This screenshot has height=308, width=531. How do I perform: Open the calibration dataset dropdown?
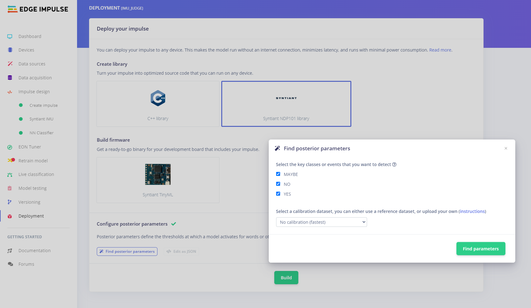[321, 222]
